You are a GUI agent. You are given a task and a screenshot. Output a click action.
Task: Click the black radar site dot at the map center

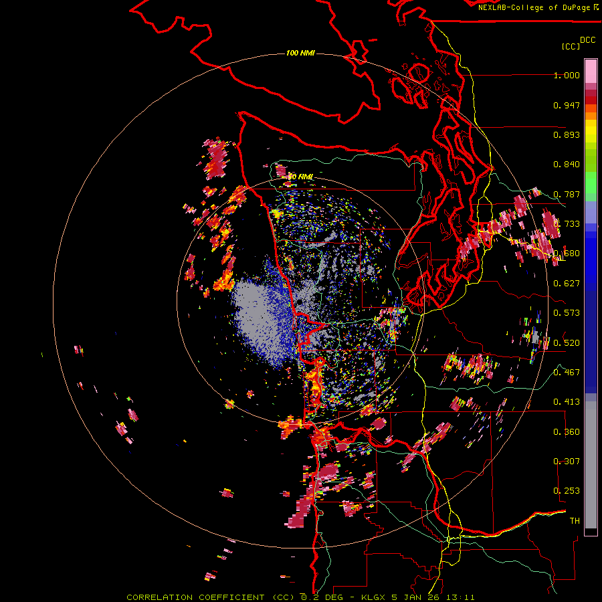(x=300, y=302)
